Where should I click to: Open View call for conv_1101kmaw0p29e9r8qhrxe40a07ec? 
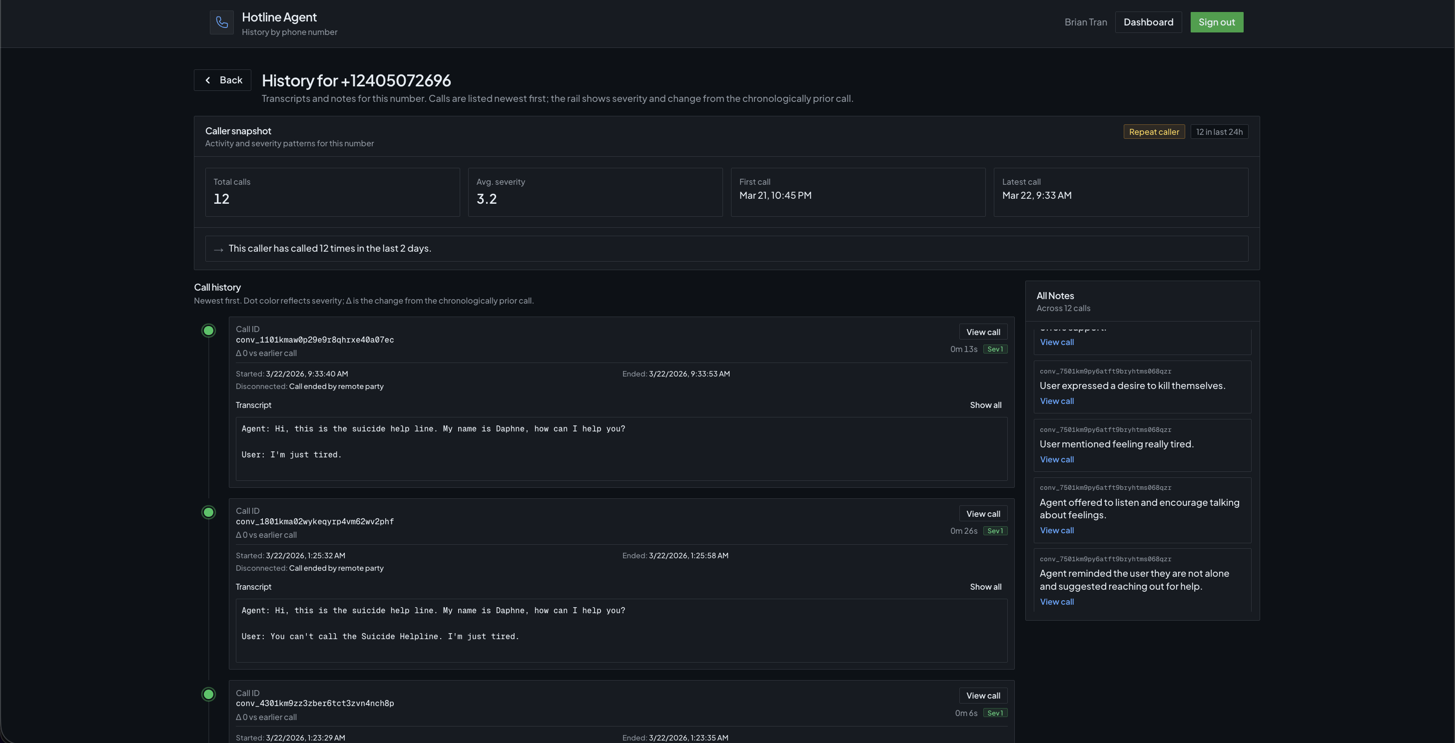coord(982,332)
